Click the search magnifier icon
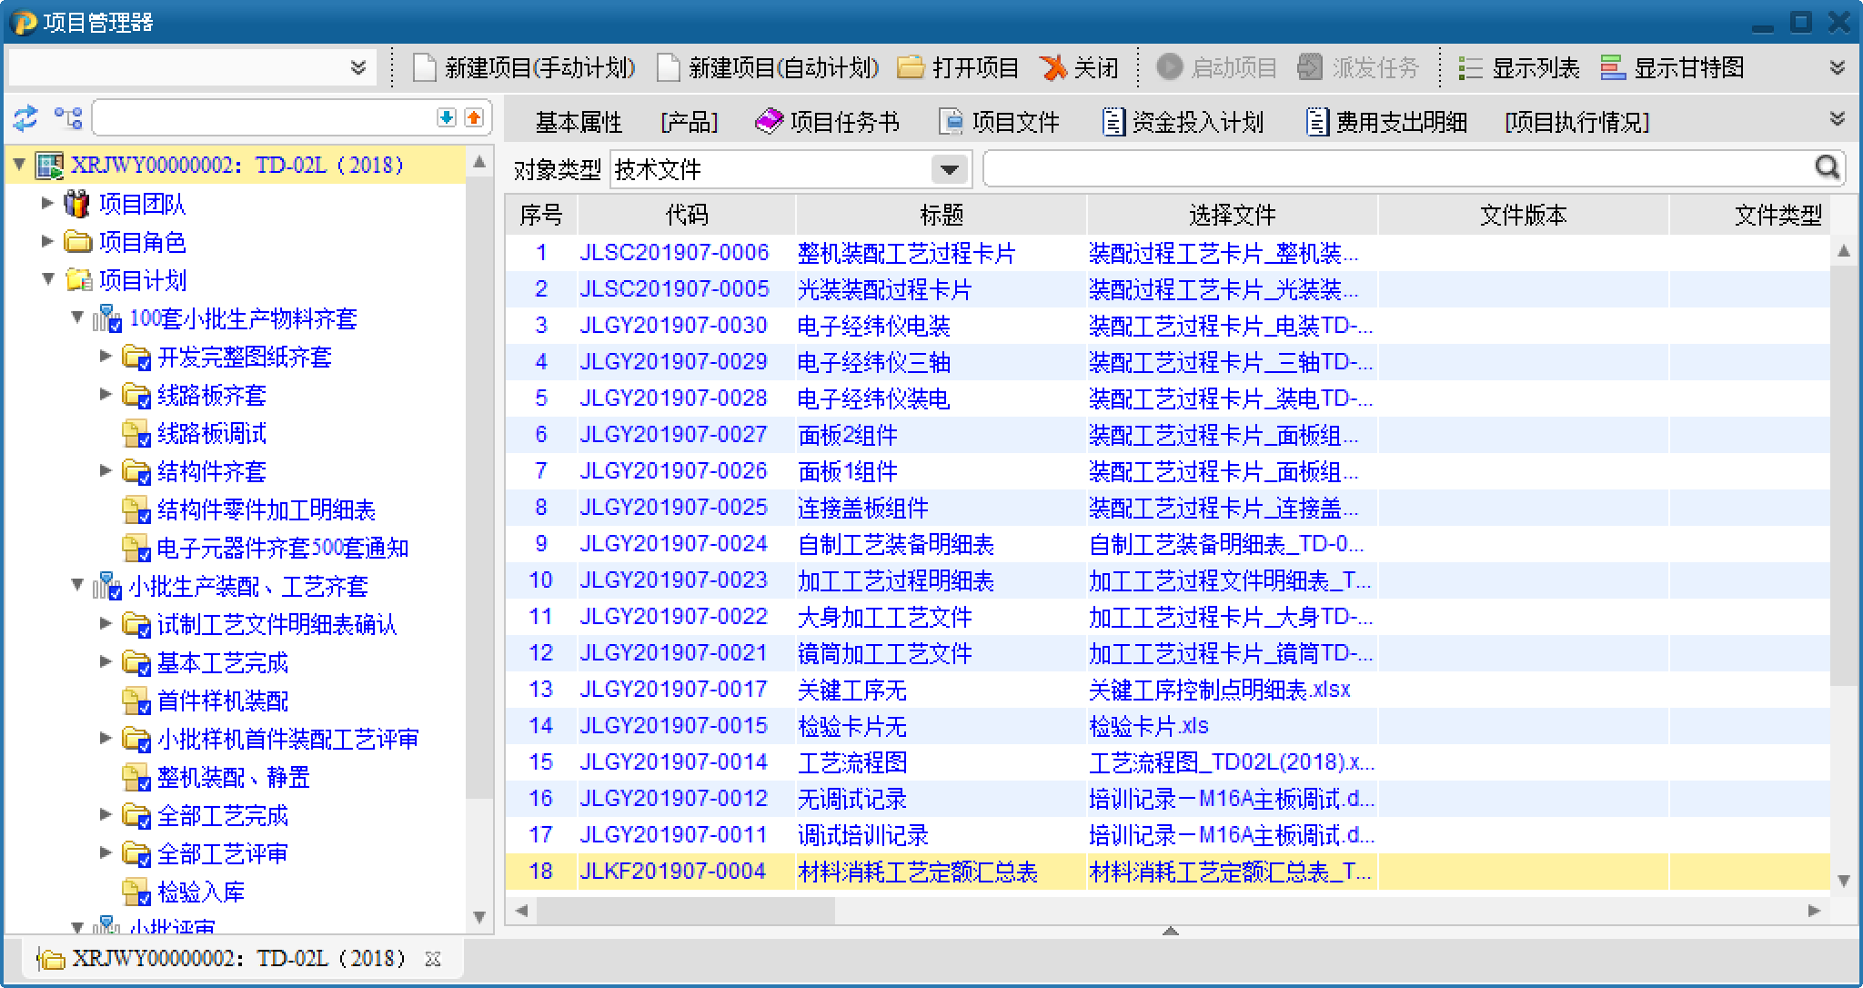1863x988 pixels. (1827, 167)
